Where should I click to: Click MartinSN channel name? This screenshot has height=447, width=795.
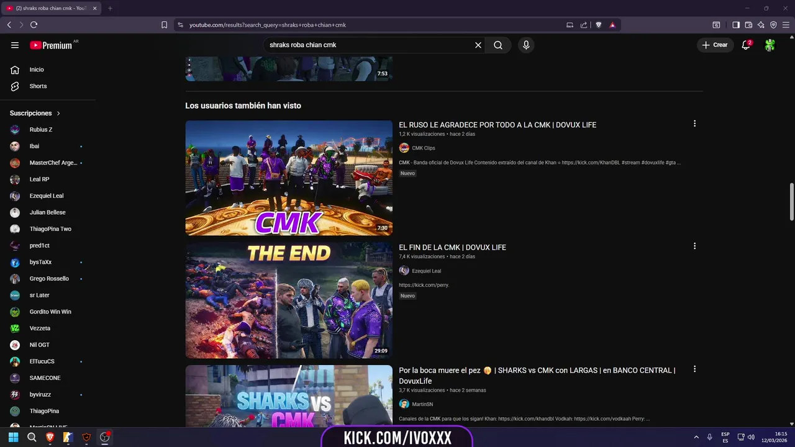tap(422, 404)
